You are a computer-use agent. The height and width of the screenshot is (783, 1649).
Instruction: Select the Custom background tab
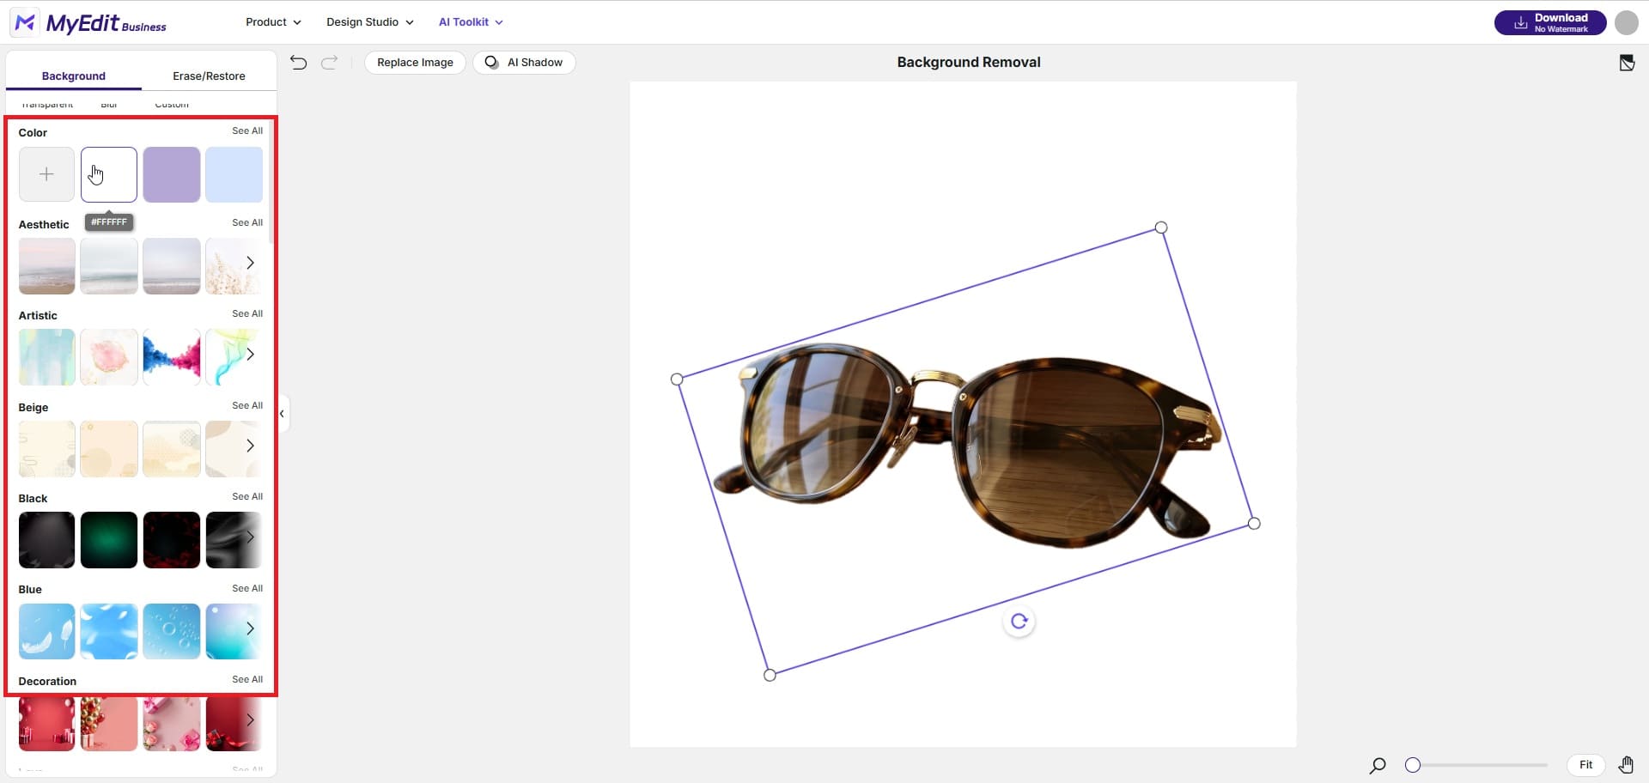pyautogui.click(x=171, y=104)
